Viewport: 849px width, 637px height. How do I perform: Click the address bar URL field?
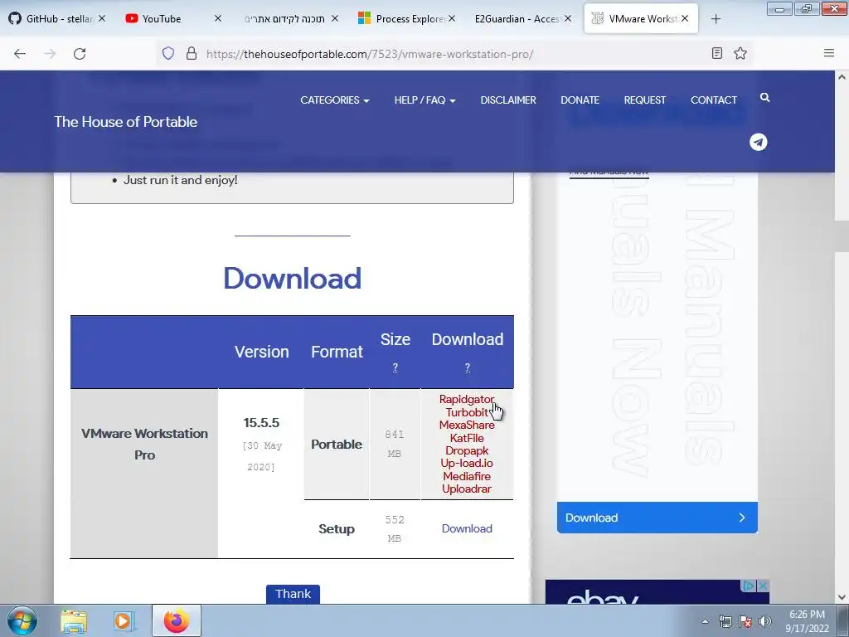(452, 54)
